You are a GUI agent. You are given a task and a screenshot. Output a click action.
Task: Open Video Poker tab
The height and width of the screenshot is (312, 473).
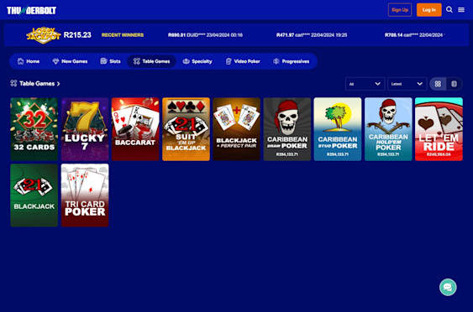[243, 61]
